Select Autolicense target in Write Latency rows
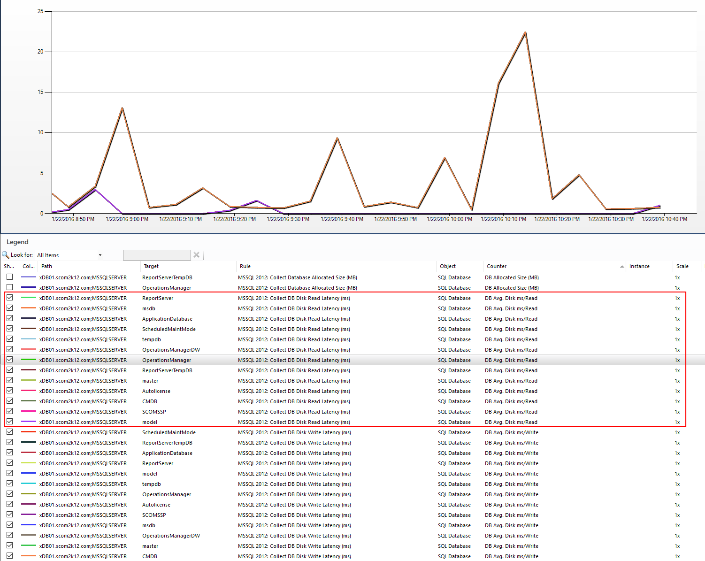Screen dimensions: 705x561 [x=156, y=505]
